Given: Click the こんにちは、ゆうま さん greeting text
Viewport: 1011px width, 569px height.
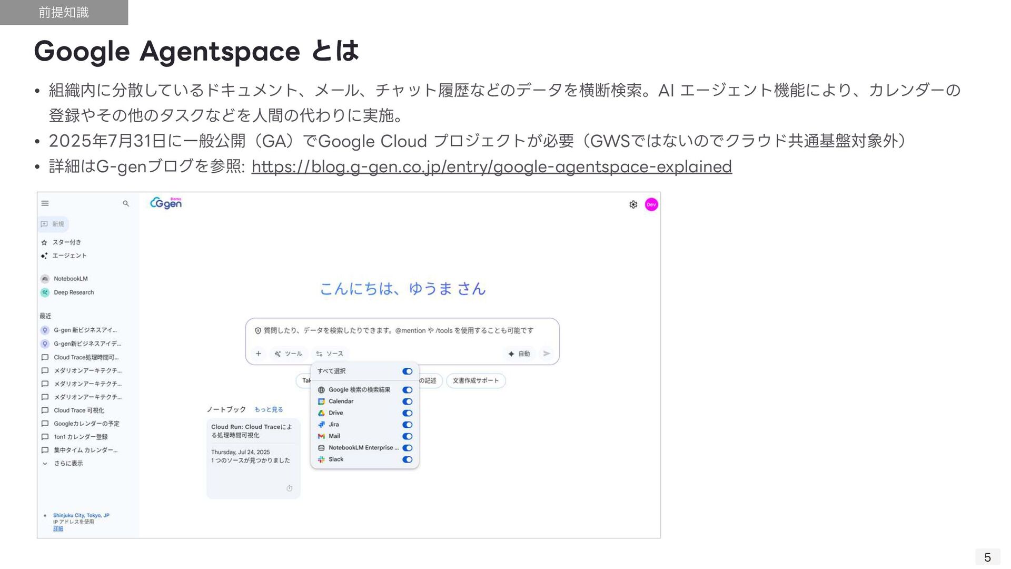Looking at the screenshot, I should pos(403,289).
